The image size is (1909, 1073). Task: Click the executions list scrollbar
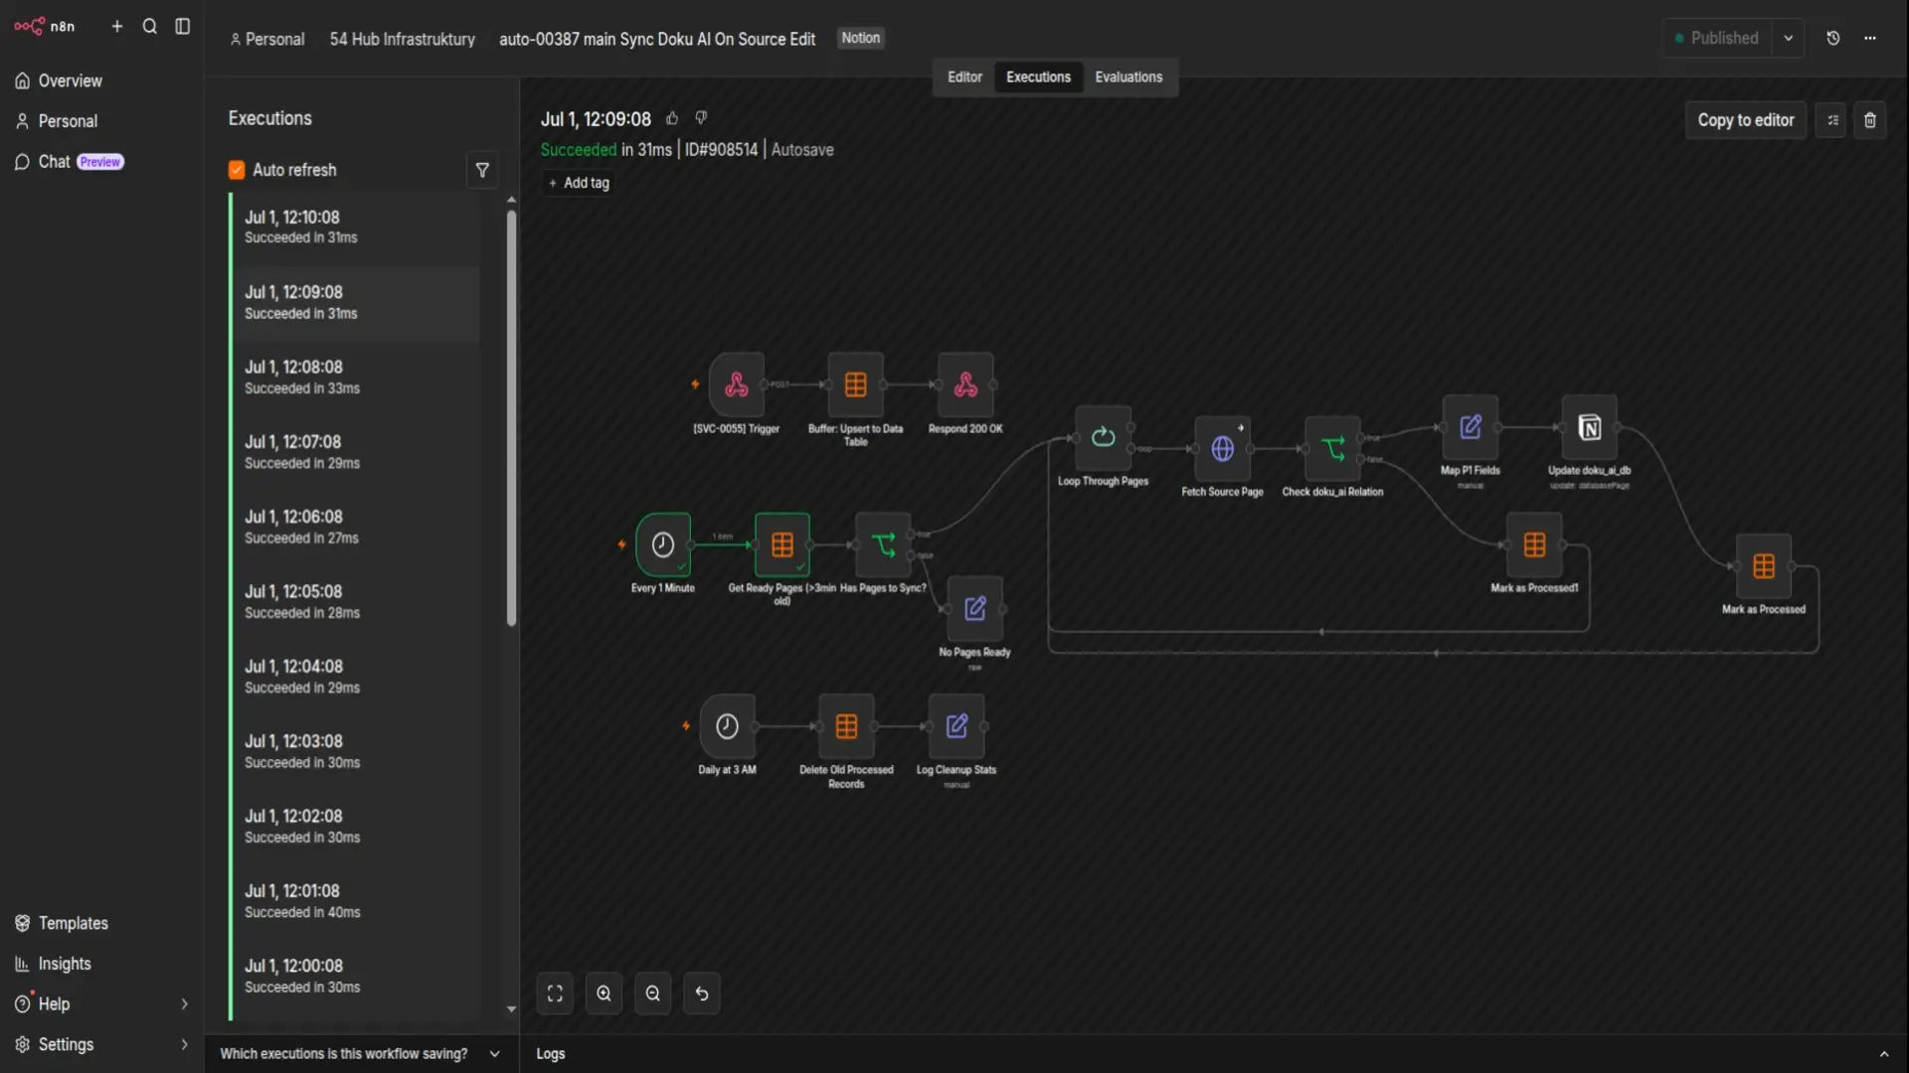tap(511, 417)
